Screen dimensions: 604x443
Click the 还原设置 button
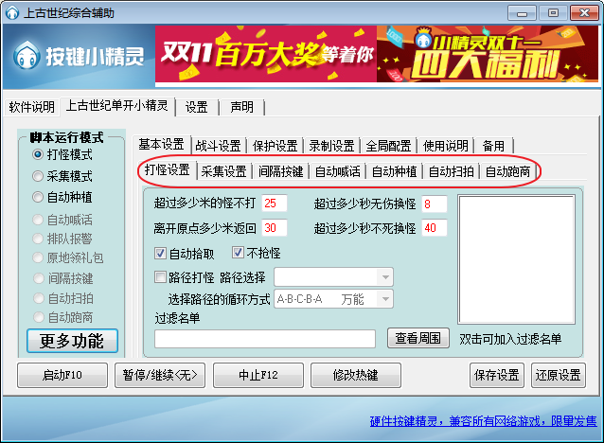(x=559, y=375)
